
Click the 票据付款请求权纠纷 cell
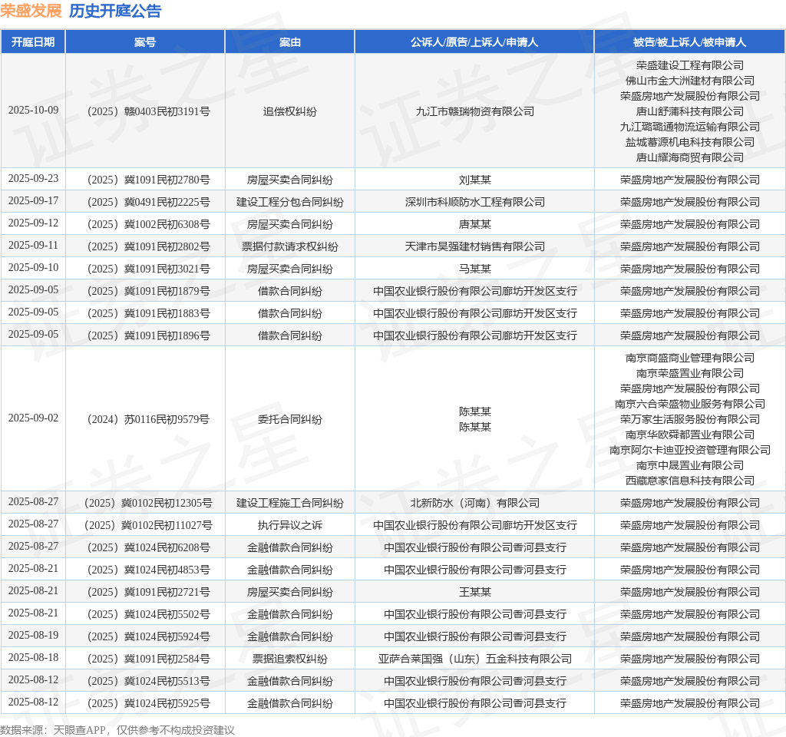point(289,246)
